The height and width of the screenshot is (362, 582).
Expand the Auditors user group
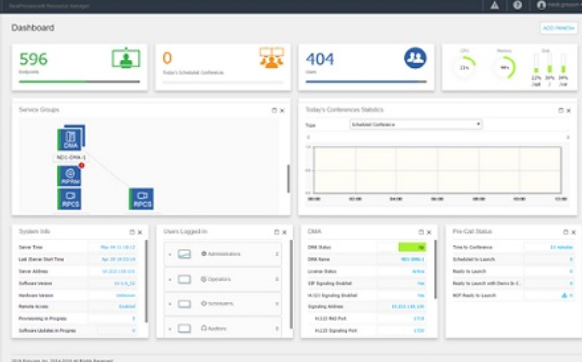click(170, 329)
